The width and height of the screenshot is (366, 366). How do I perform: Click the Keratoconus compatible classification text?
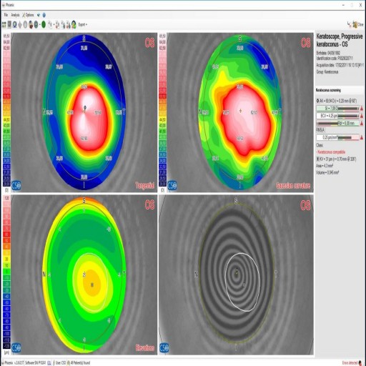point(330,152)
